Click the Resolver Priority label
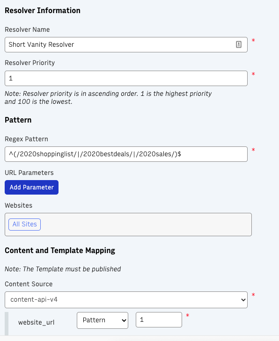 pyautogui.click(x=30, y=63)
